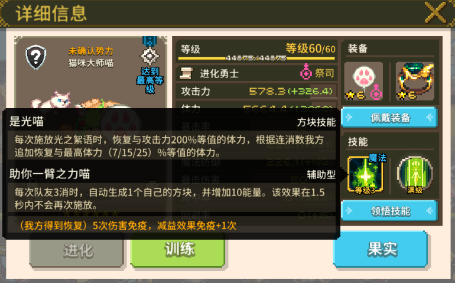Viewport: 455px width, 283px height.
Task: Click the yellow level experience bar
Action: [x=256, y=58]
